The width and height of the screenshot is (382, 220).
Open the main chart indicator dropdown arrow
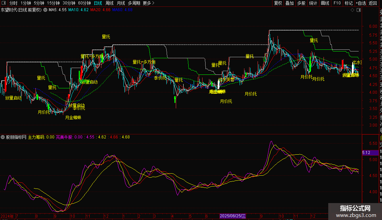(x=45, y=10)
